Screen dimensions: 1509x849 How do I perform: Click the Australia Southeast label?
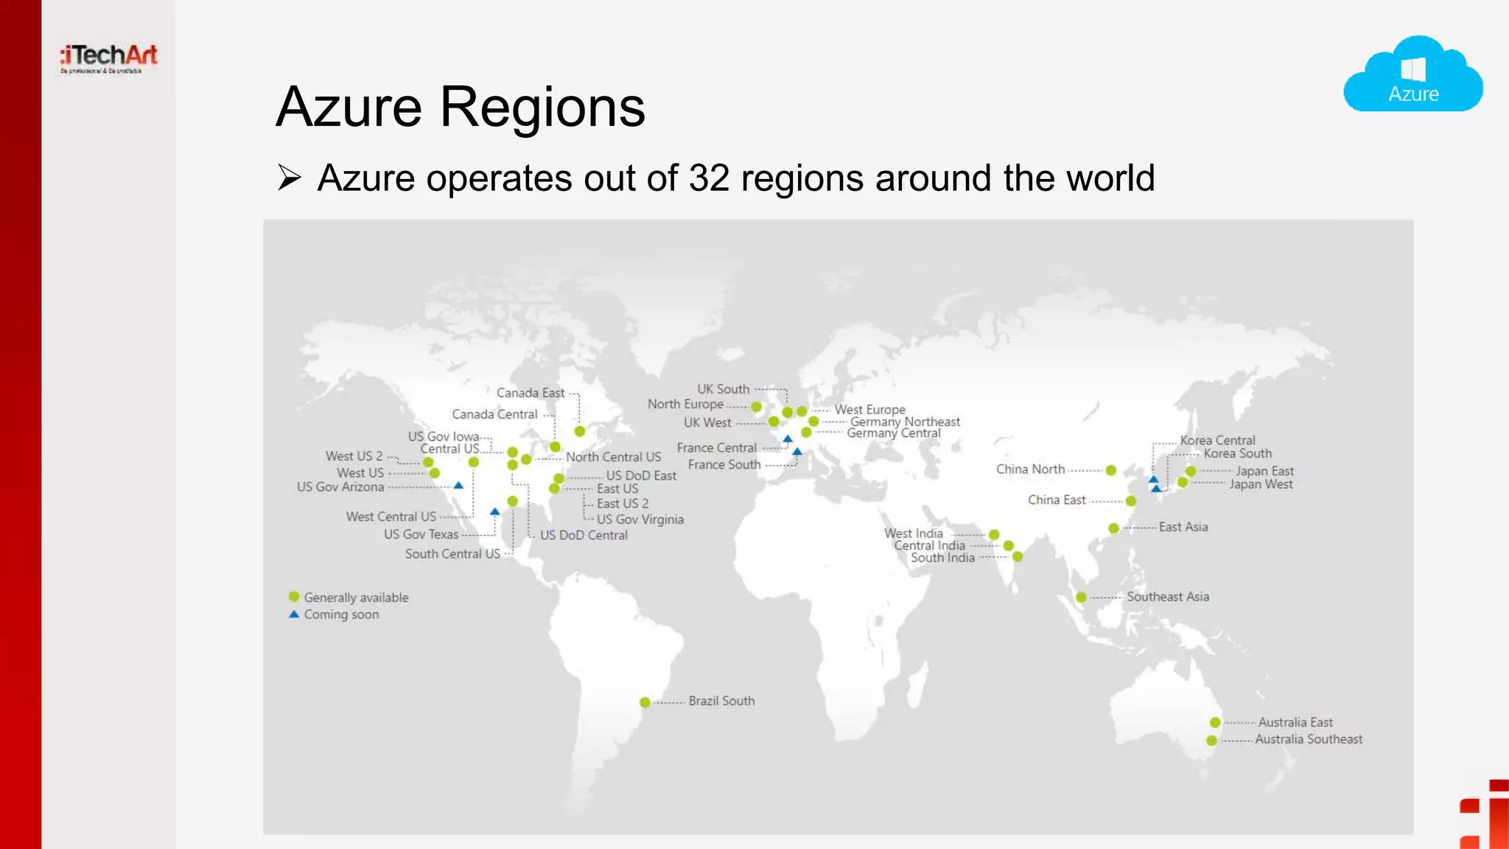tap(1309, 739)
